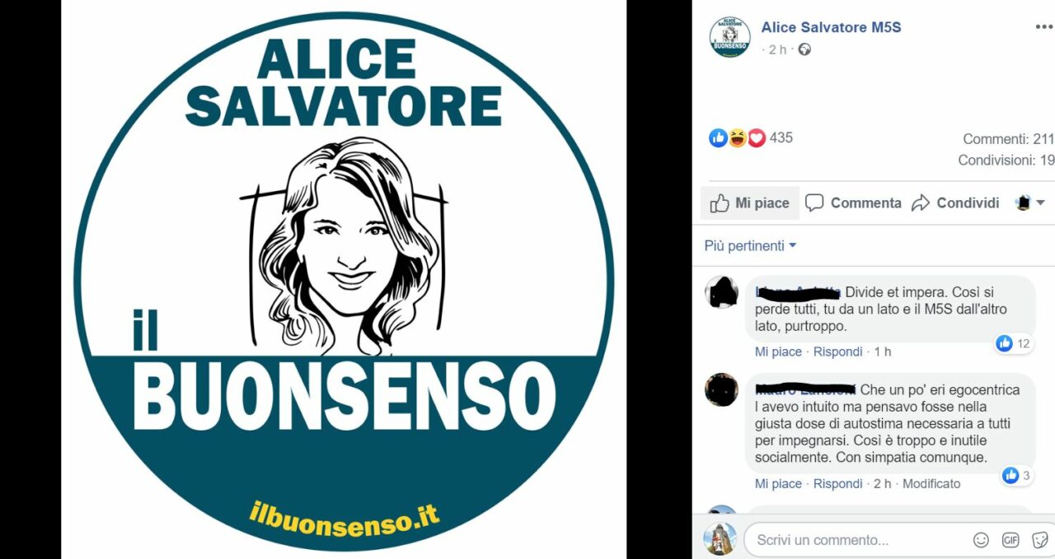The image size is (1055, 559).
Task: Open the post options three-dot menu
Action: [x=1044, y=27]
